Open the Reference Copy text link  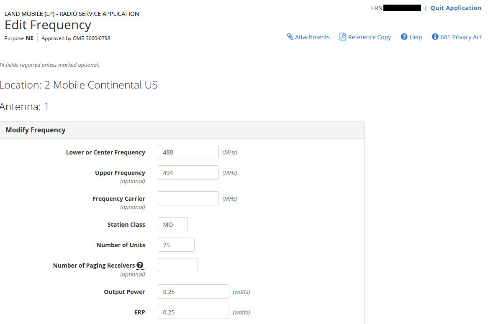[369, 37]
